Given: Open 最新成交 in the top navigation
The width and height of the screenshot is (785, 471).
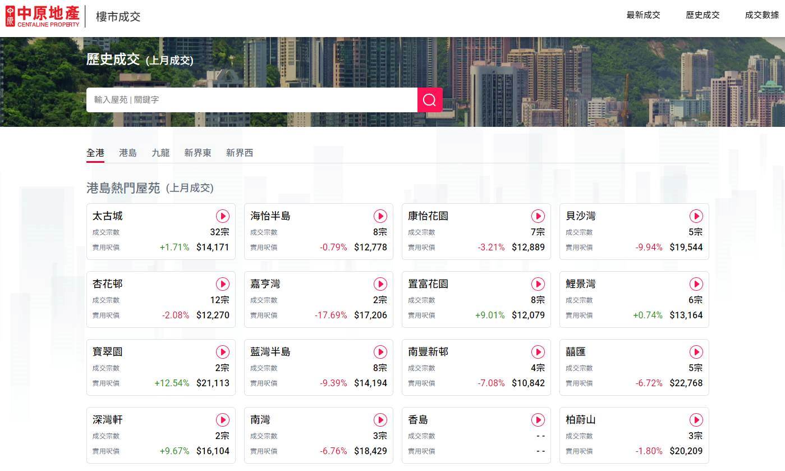Looking at the screenshot, I should click(x=643, y=15).
